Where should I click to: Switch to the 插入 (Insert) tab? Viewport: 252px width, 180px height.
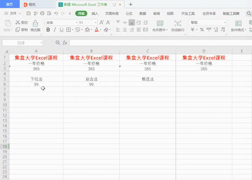(95, 14)
